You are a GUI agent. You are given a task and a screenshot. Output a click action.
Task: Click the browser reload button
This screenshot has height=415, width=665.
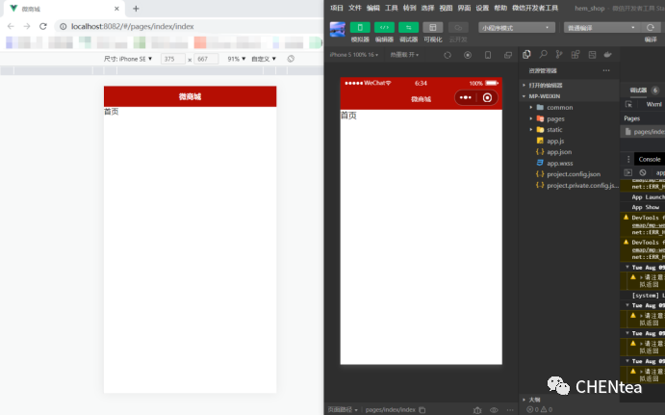(x=43, y=26)
